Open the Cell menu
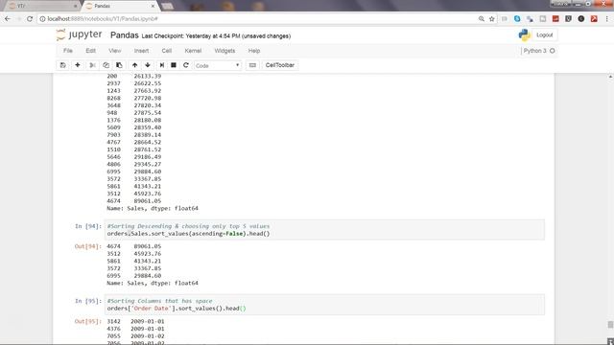 (x=166, y=51)
